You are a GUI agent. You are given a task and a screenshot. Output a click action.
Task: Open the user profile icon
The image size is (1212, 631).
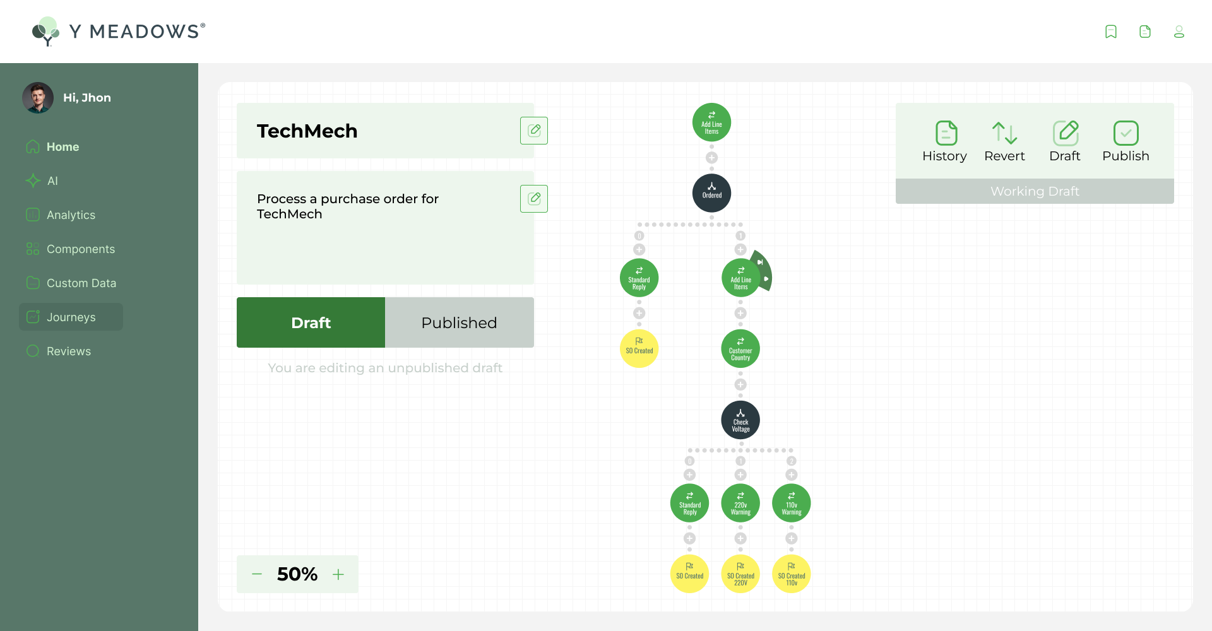point(1179,32)
